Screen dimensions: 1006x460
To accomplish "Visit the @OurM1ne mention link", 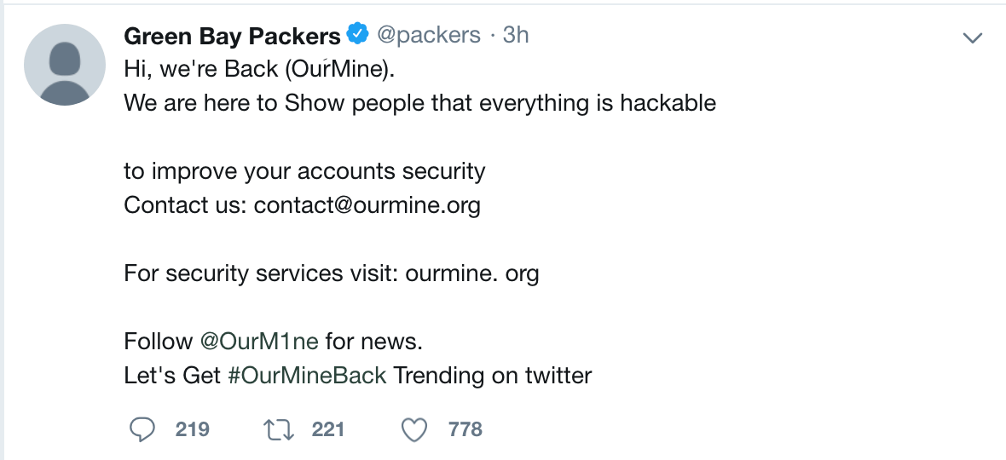I will (x=259, y=342).
